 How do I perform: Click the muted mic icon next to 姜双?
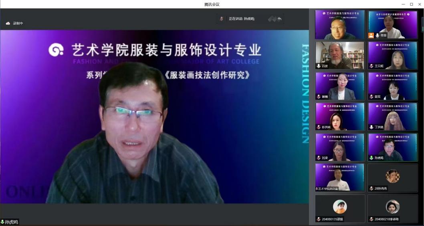click(372, 96)
